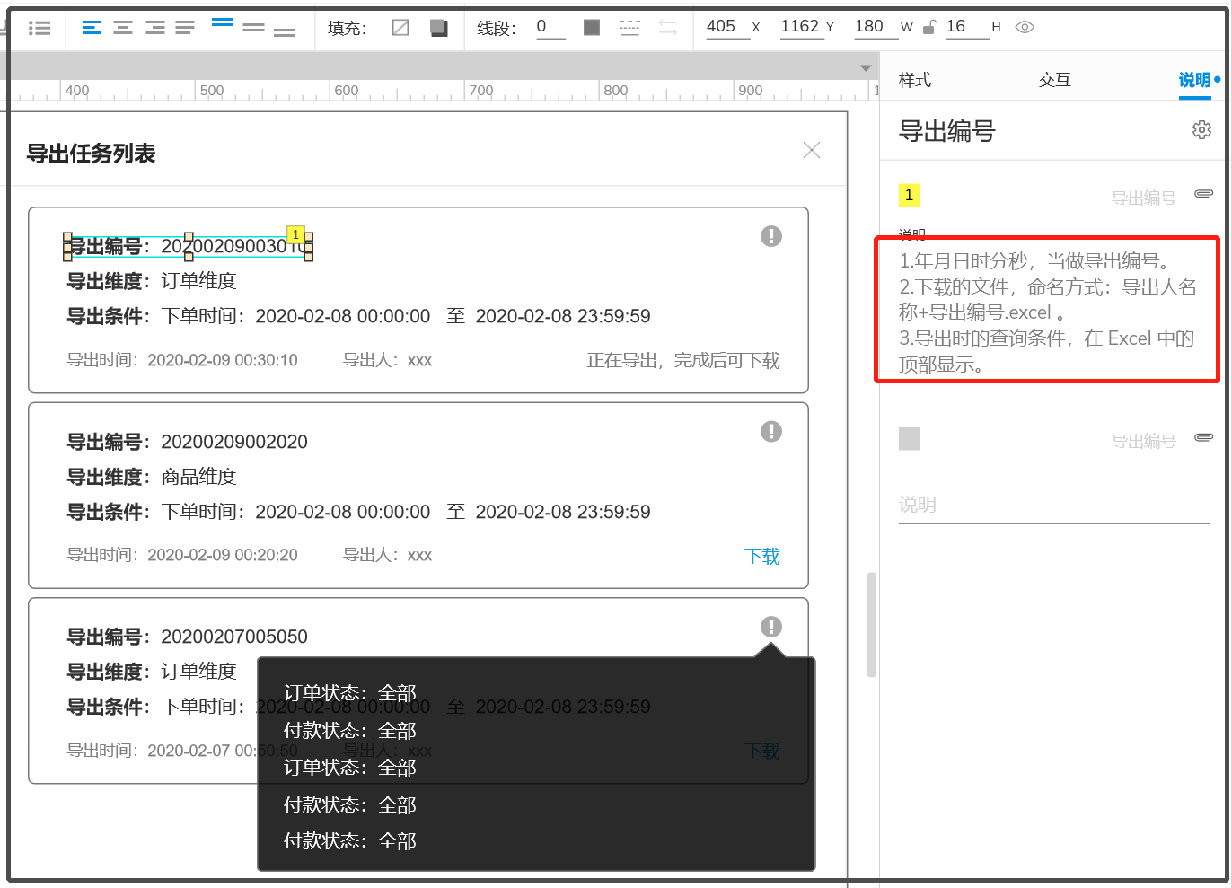Click the 导出编号 name of second note
1232x888 pixels.
[1143, 442]
